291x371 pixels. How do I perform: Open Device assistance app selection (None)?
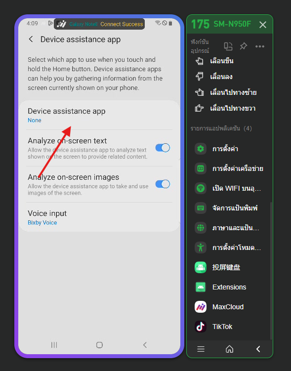click(x=99, y=115)
